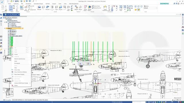Image resolution: width=184 pixels, height=103 pixels.
Task: Undo the last action
Action: tap(27, 1)
